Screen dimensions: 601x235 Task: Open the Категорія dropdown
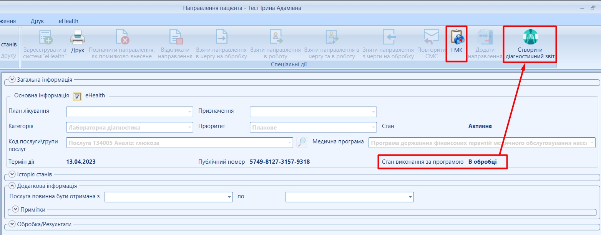190,127
